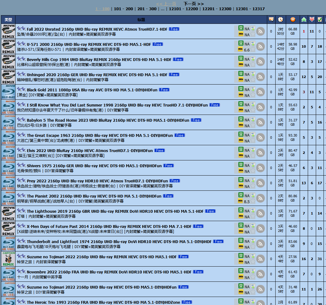Open The Heroic Trio 1993 title link
The width and height of the screenshot is (326, 305).
[103, 302]
